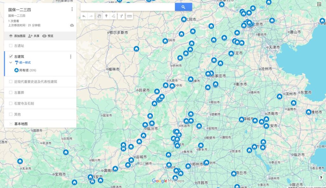Viewport: 326px width, 188px height.
Task: Select the measure distance ruler tool
Action: [x=129, y=16]
